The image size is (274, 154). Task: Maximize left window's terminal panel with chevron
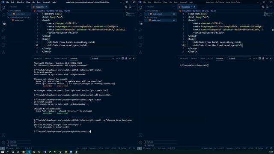pyautogui.click(x=130, y=59)
